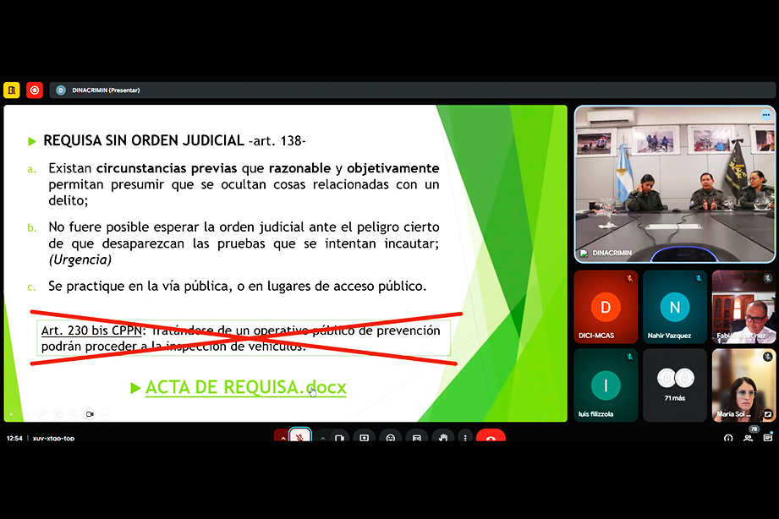
Task: Open the ACTA DE REQUISA.docx link
Action: [x=245, y=387]
